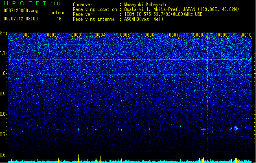Click the 0803 time marker
Viewport: 256px width, 163px height.
(x=76, y=35)
